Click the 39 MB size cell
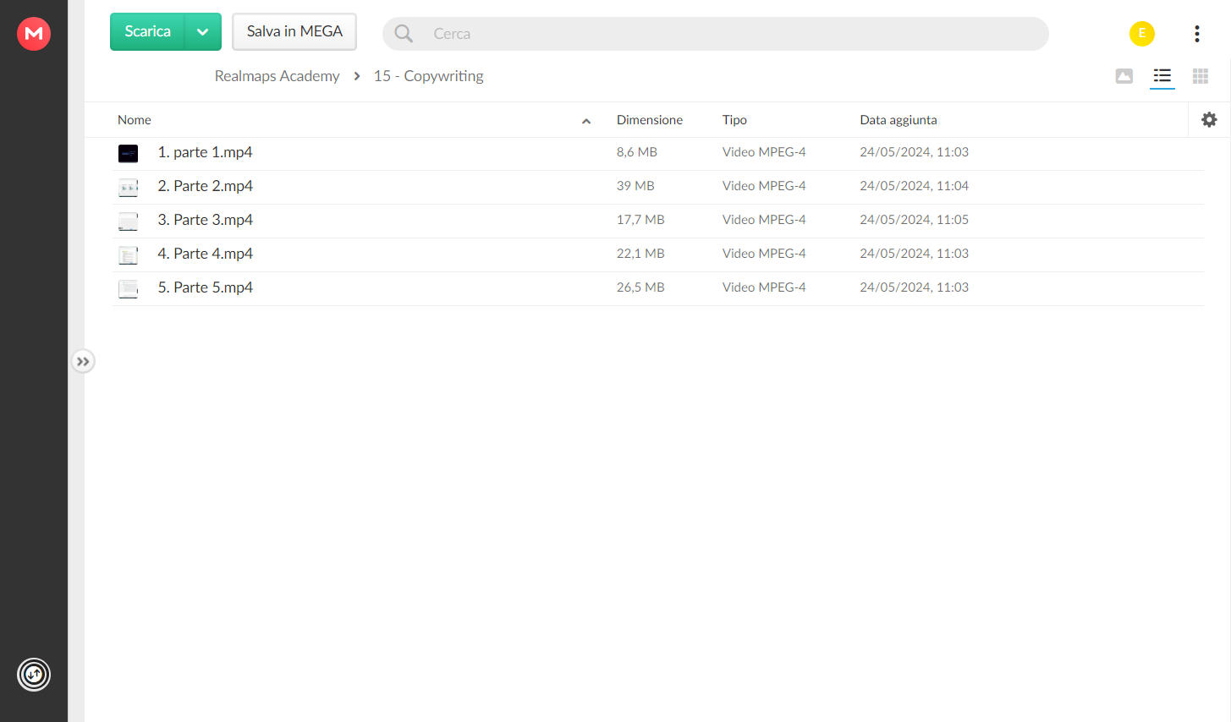 click(x=635, y=186)
